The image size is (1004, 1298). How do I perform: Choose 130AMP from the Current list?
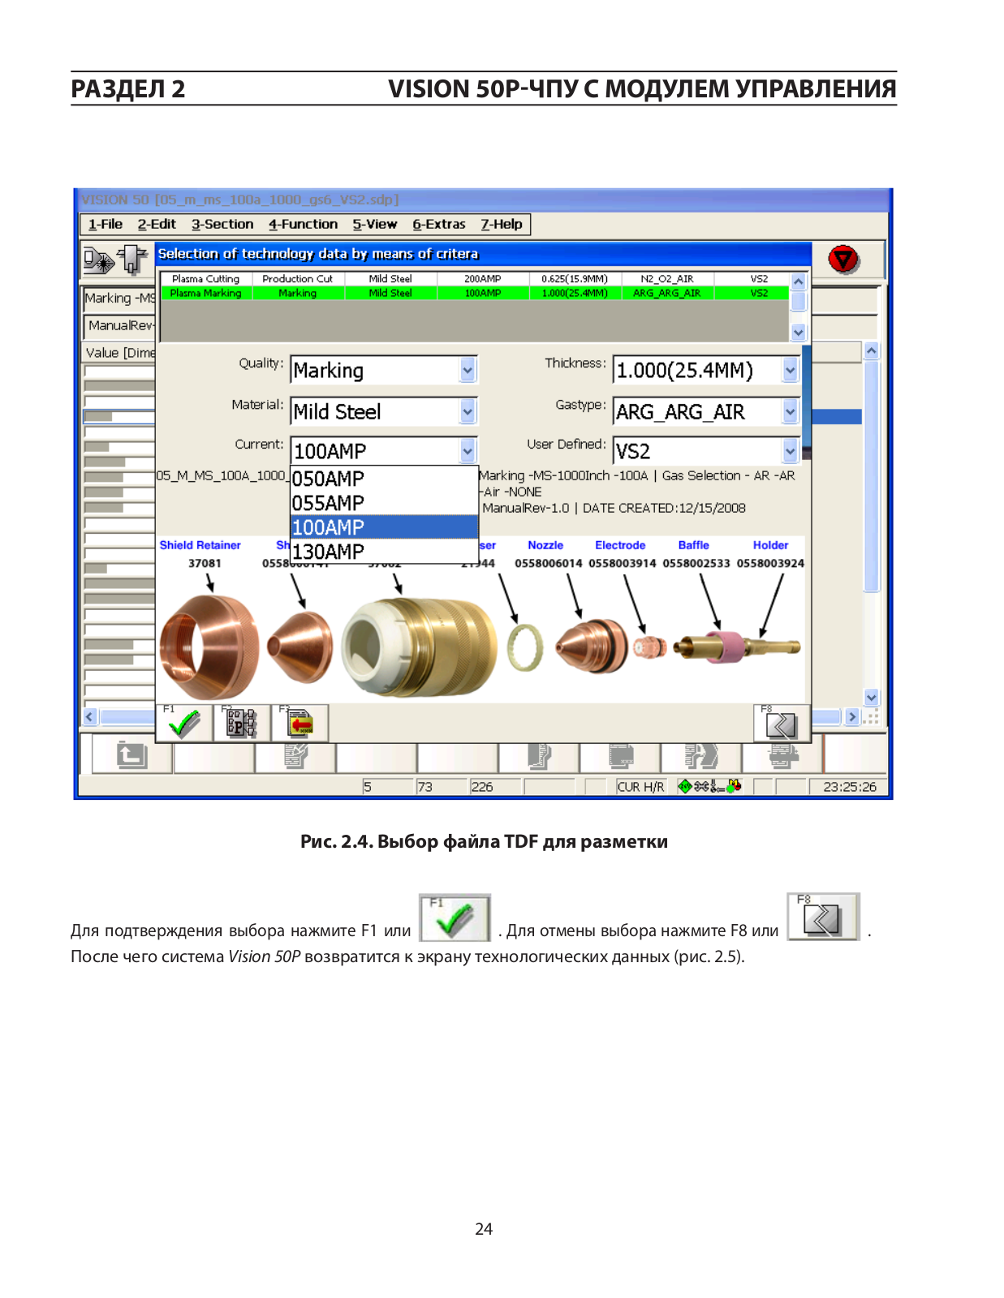tap(384, 552)
